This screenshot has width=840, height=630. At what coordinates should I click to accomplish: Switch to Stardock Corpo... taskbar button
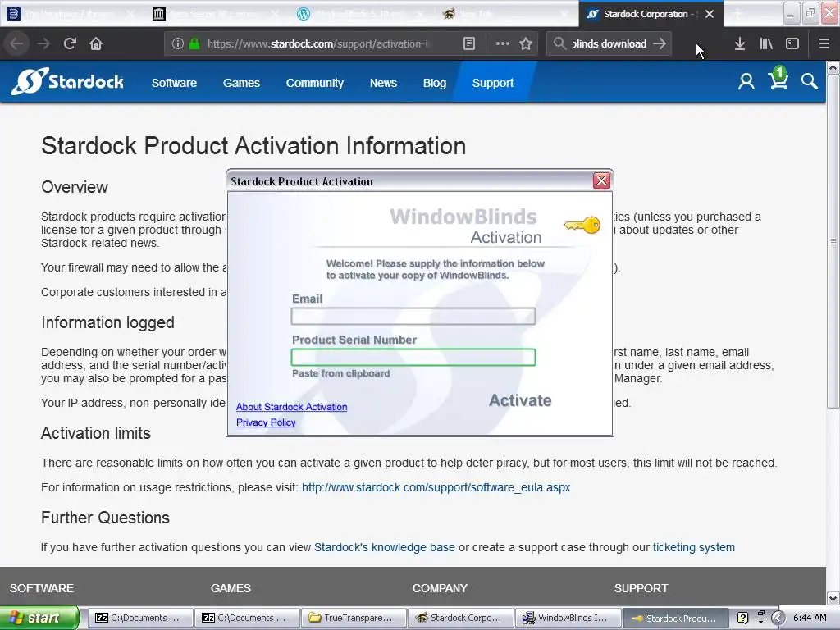[461, 618]
